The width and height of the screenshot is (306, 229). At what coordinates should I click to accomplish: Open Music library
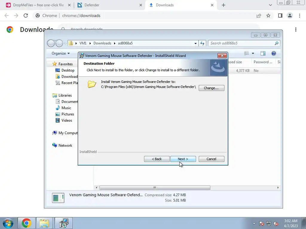[66, 108]
